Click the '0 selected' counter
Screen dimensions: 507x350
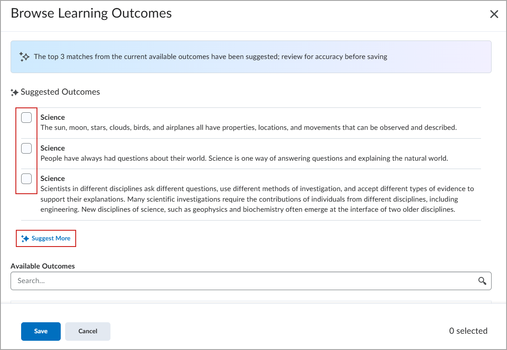[x=468, y=331]
